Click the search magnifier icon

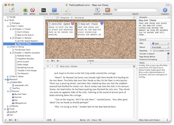tap(116, 10)
